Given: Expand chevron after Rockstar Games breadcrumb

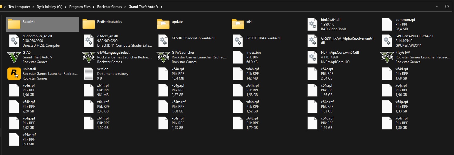Looking at the screenshot, I should click(125, 7).
